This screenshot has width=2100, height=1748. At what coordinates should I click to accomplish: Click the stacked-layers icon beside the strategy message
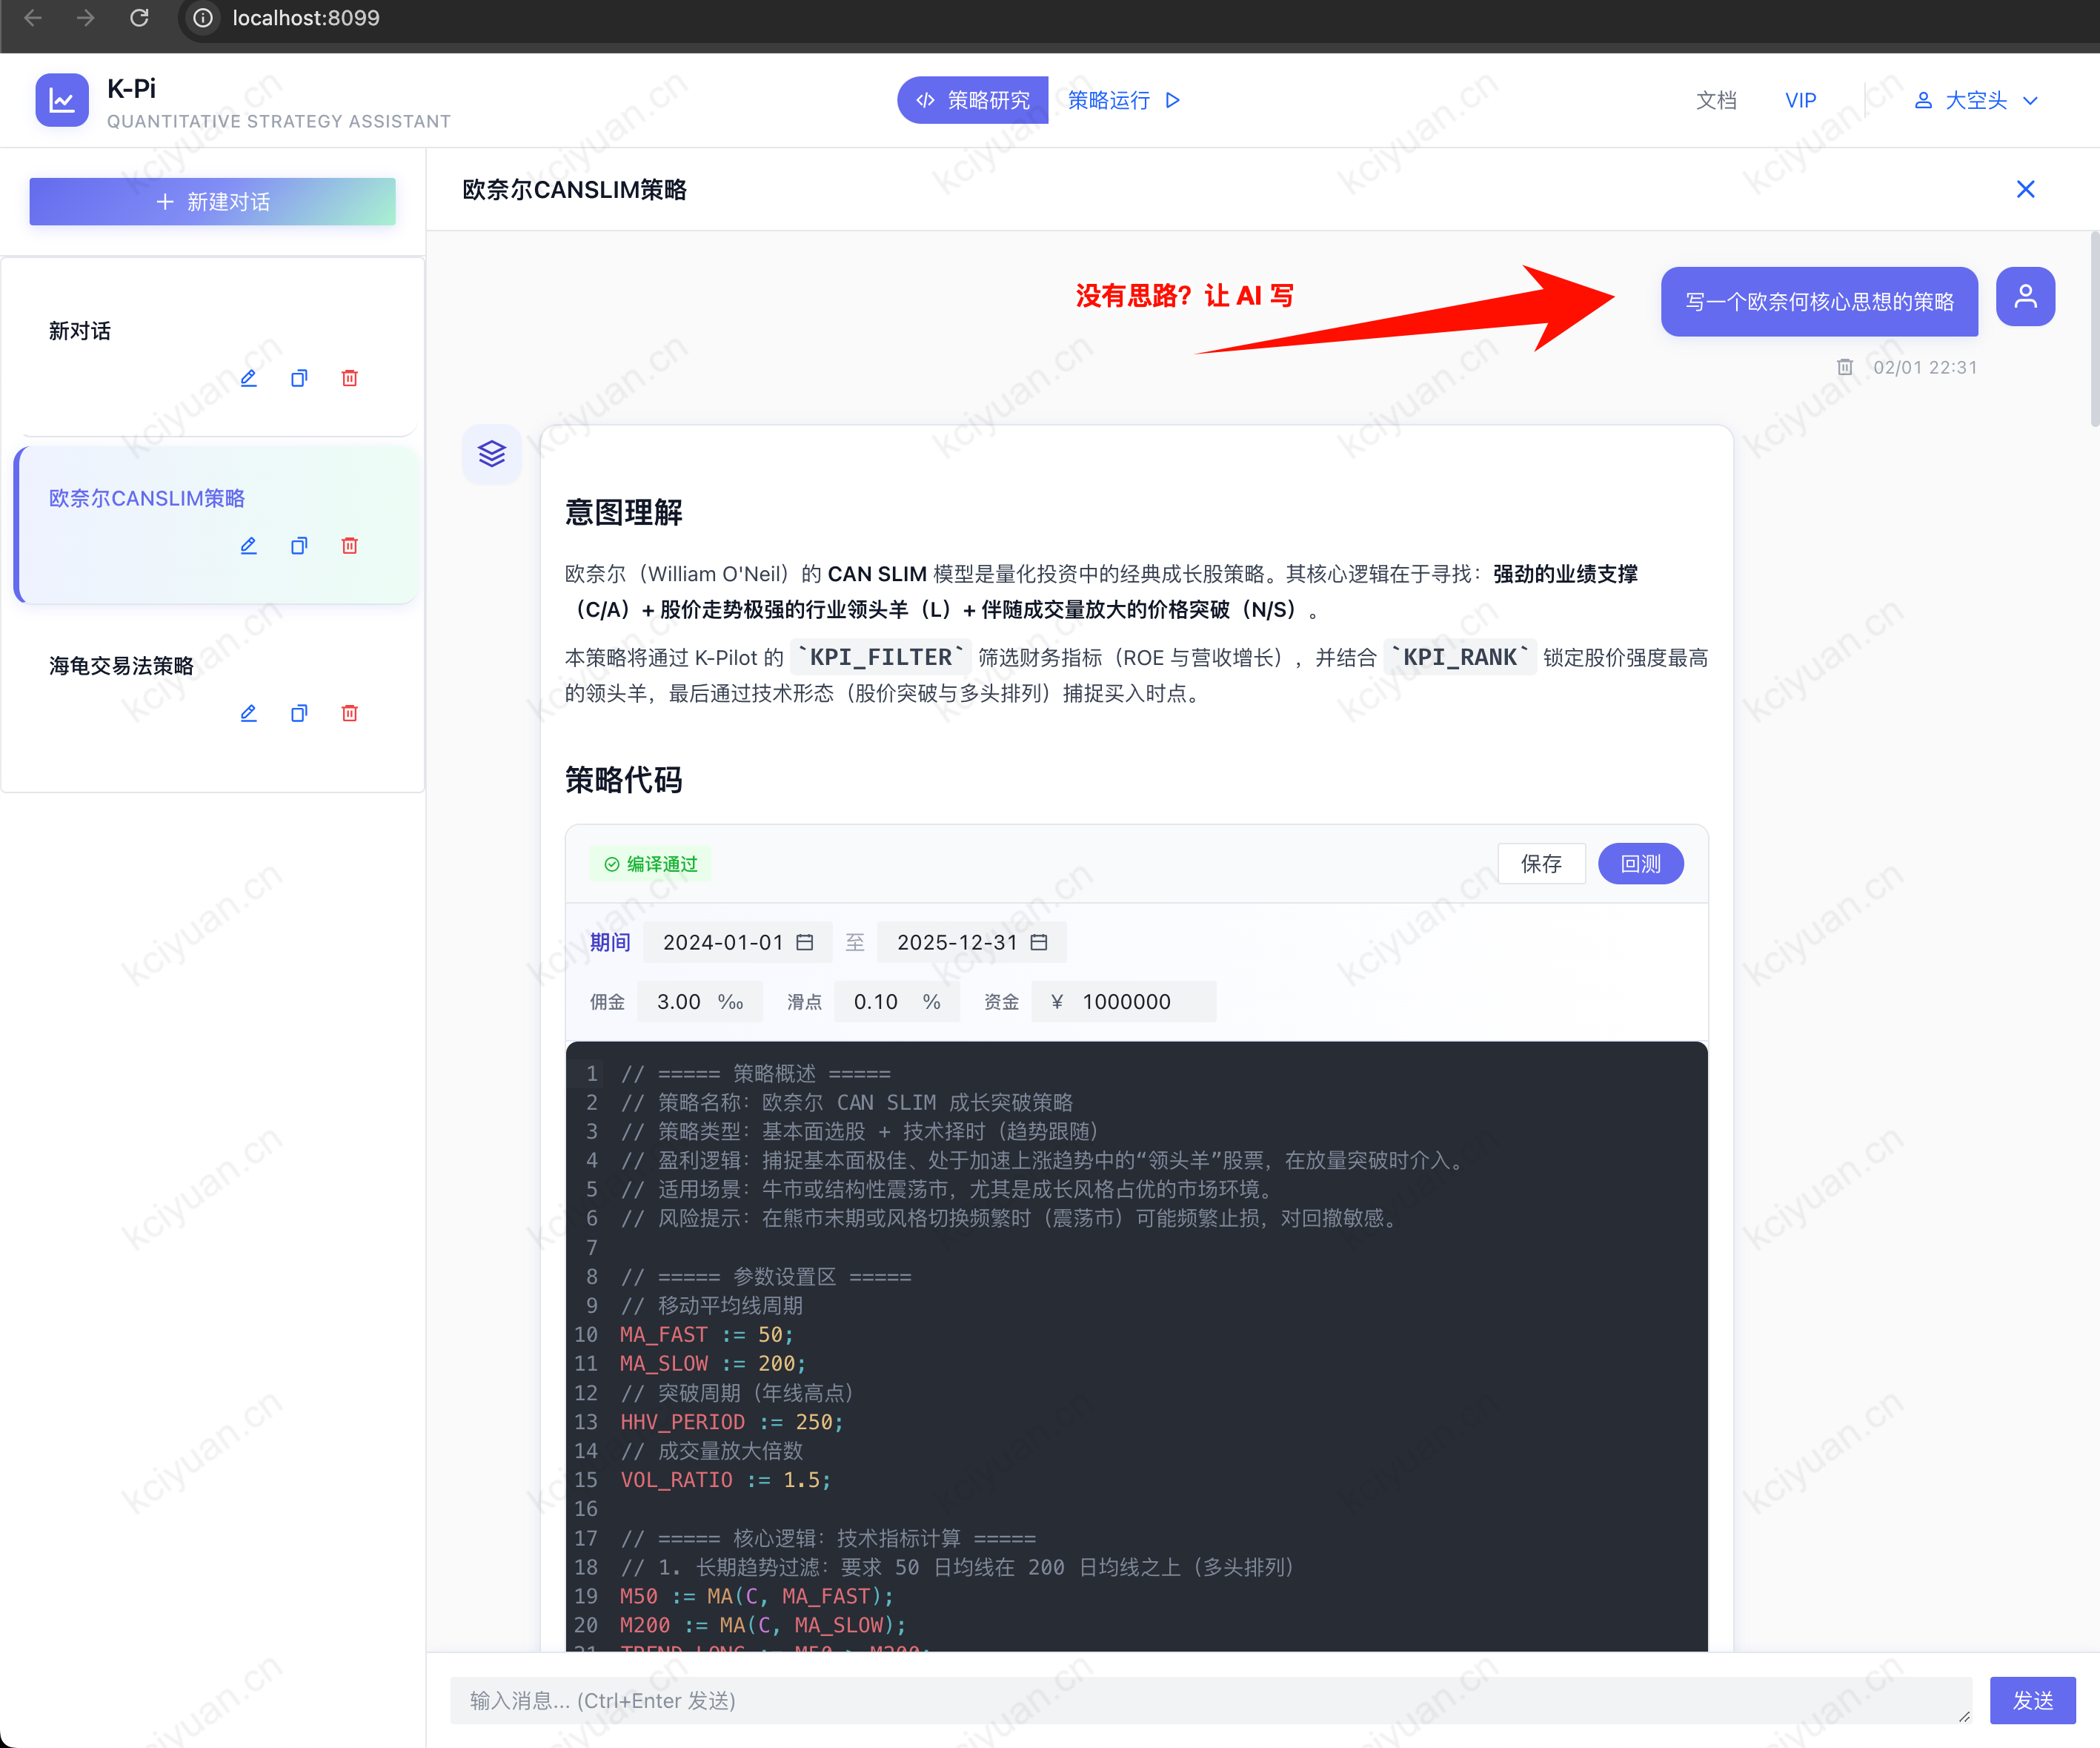(491, 453)
